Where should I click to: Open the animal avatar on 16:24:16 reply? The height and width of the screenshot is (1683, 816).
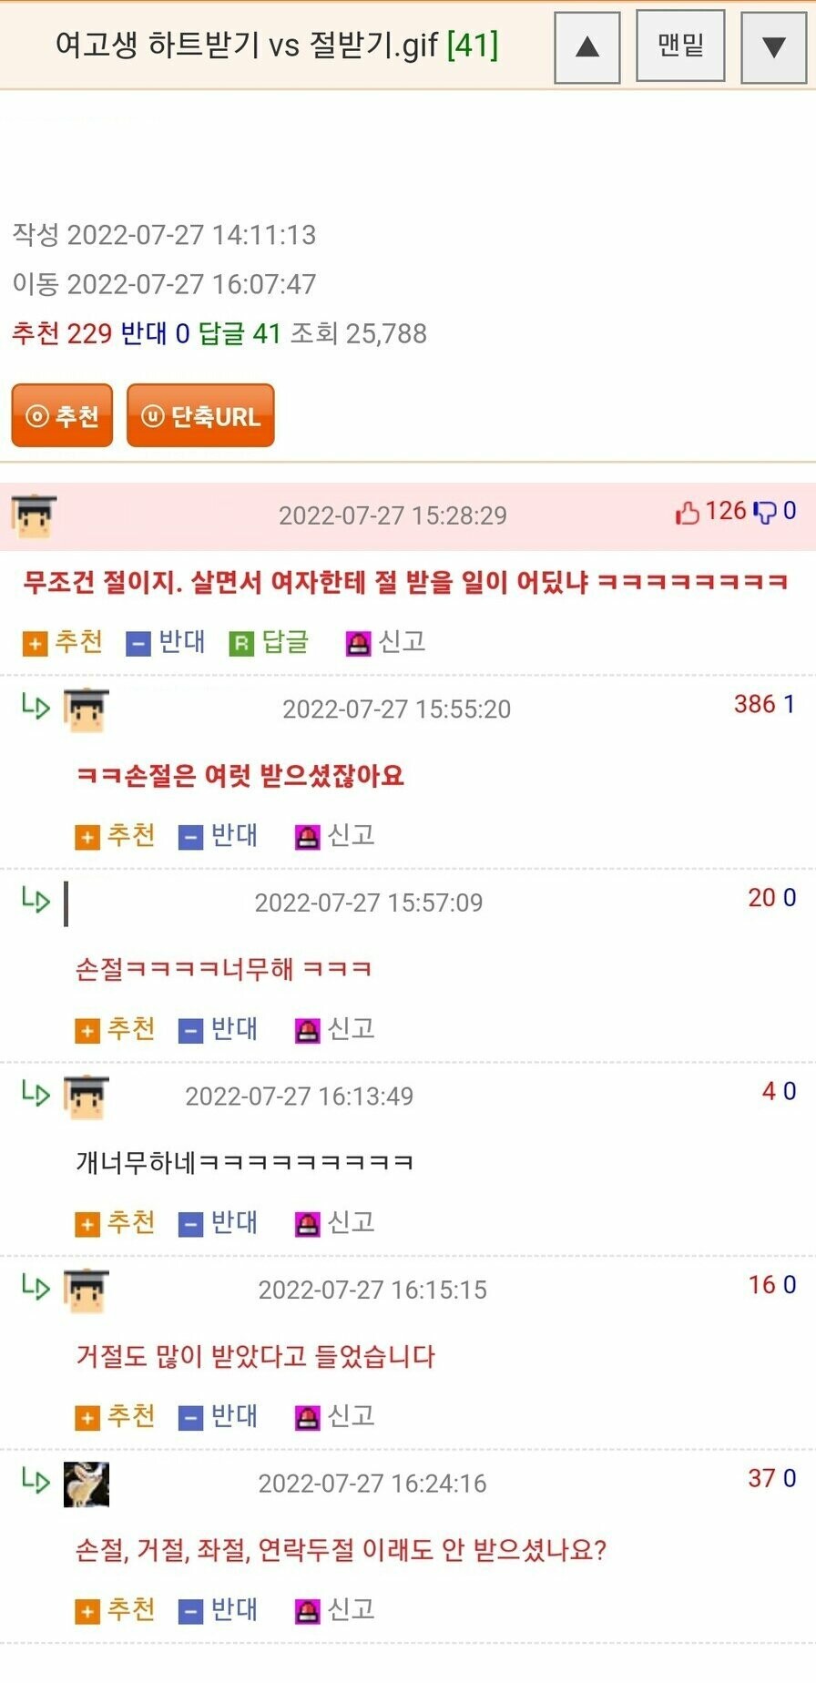pos(87,1484)
